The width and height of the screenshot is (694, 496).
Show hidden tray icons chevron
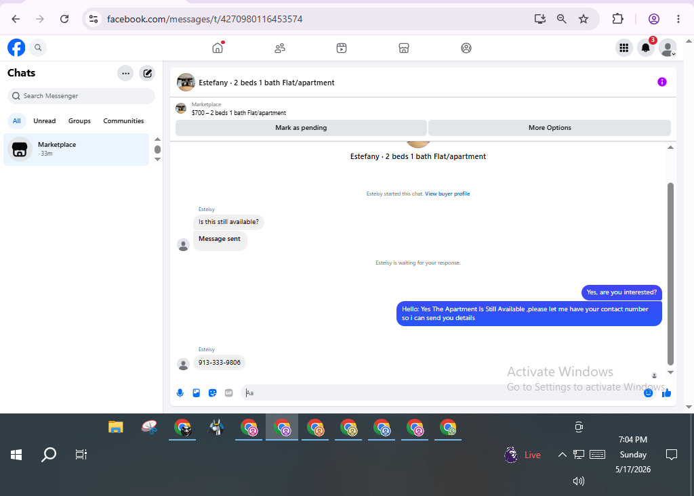tap(562, 455)
